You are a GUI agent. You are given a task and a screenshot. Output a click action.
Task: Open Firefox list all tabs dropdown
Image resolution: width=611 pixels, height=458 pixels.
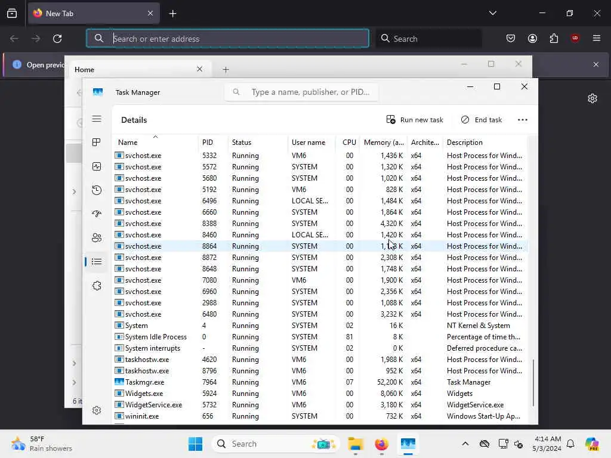coord(492,13)
